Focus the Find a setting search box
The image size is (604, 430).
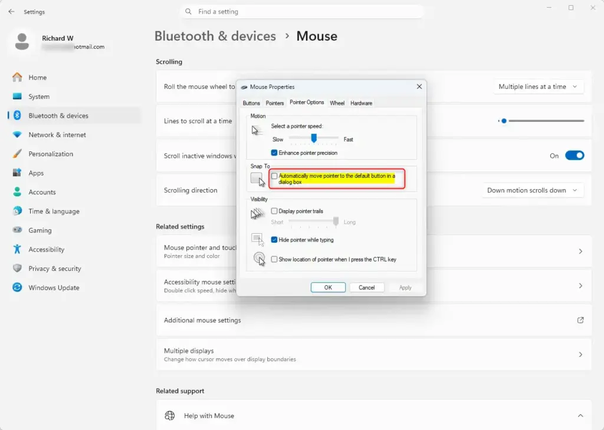301,12
